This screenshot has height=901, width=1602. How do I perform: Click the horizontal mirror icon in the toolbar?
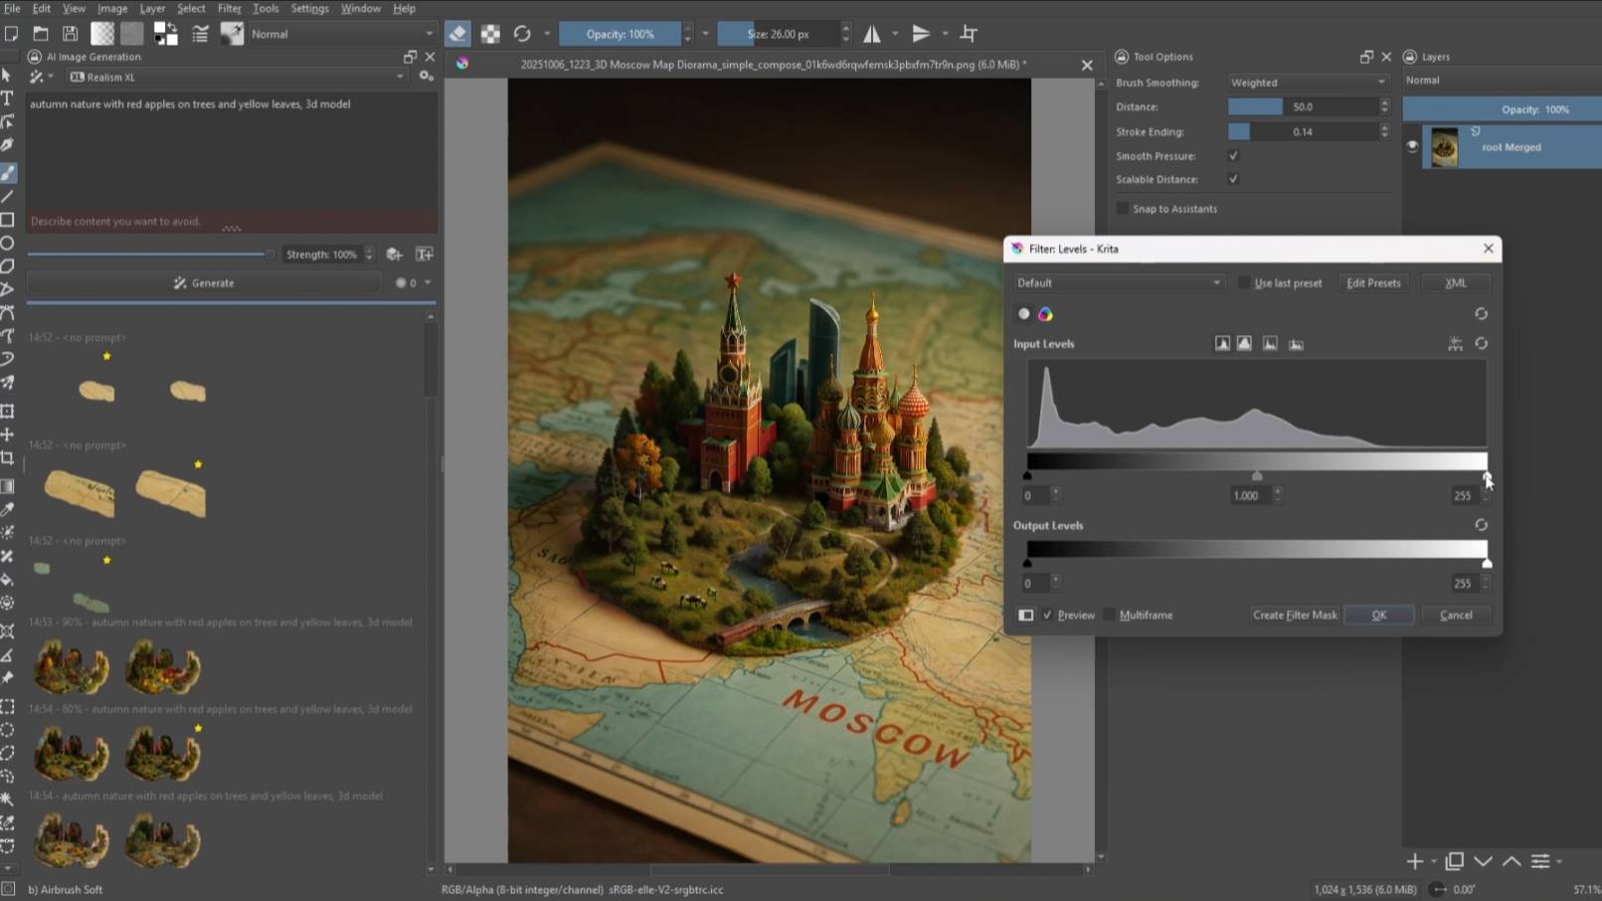(872, 33)
